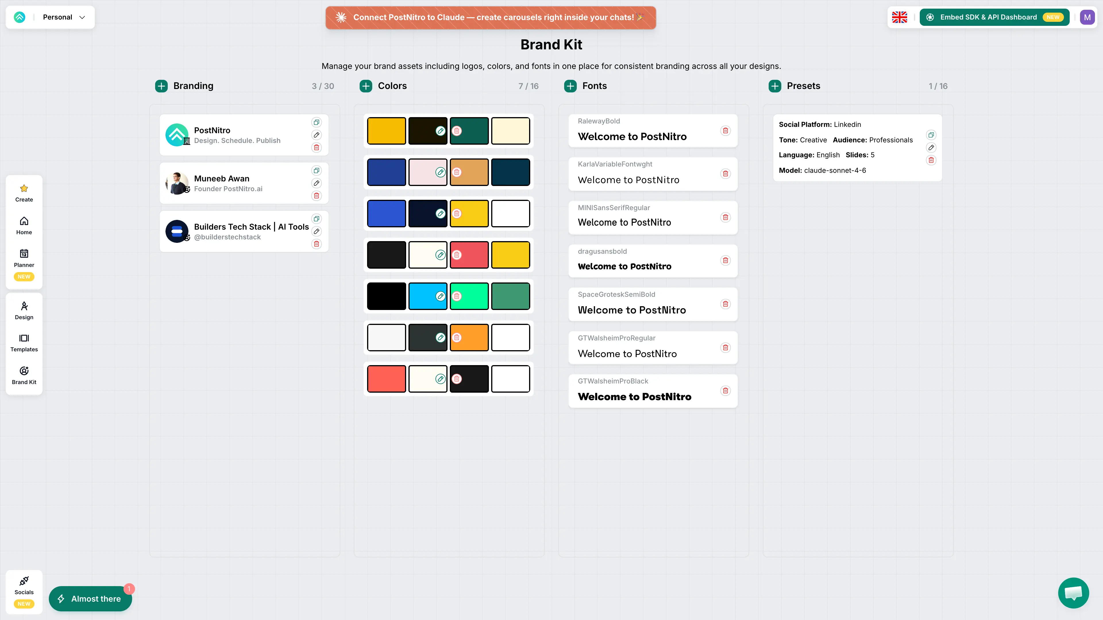Select the coral red swatch in last palette

(386, 379)
